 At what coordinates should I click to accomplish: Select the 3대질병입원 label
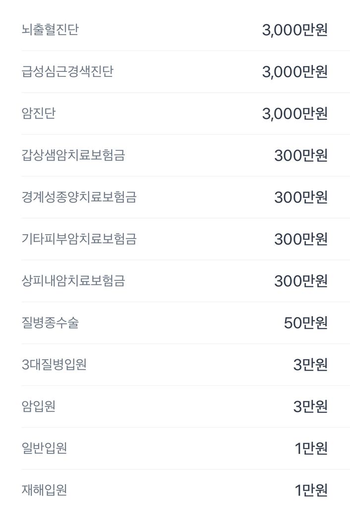tap(55, 365)
